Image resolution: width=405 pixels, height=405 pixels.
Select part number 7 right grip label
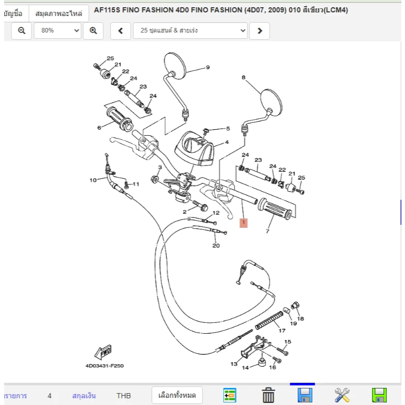coord(268,231)
